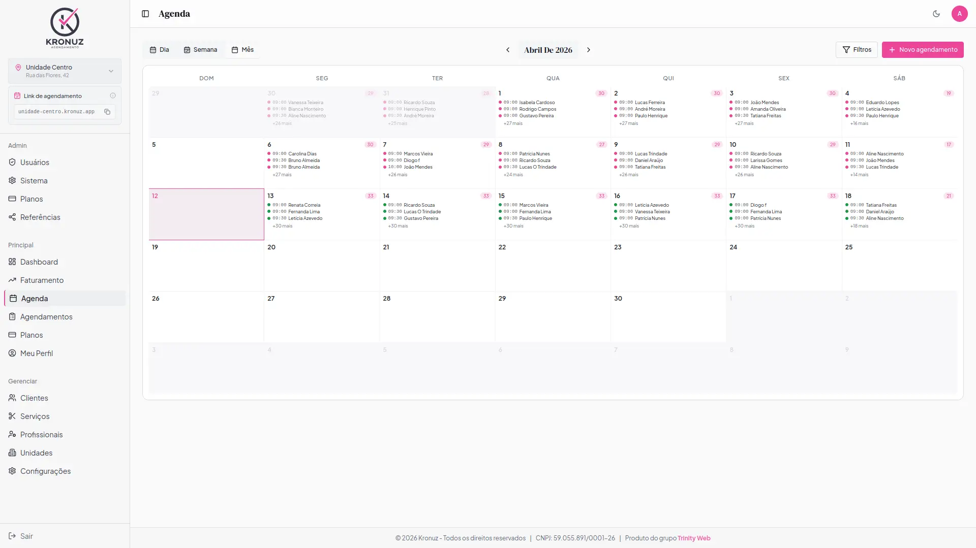
Task: Log out using Sair
Action: (26, 536)
